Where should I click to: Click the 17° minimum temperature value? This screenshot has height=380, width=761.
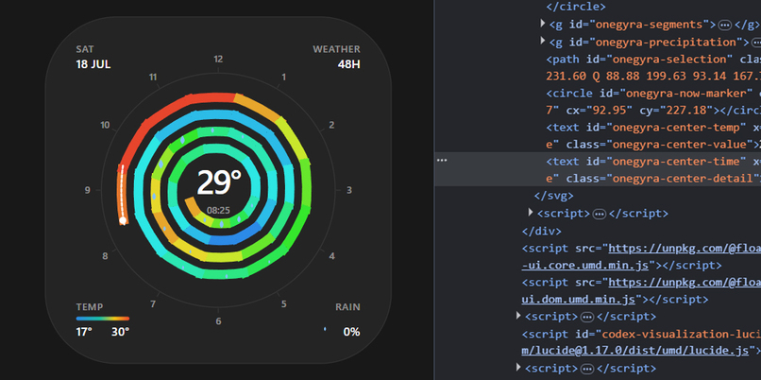pyautogui.click(x=84, y=332)
